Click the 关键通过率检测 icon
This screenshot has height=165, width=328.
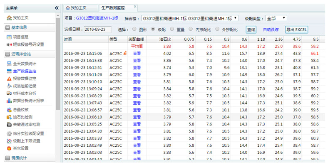9,125
